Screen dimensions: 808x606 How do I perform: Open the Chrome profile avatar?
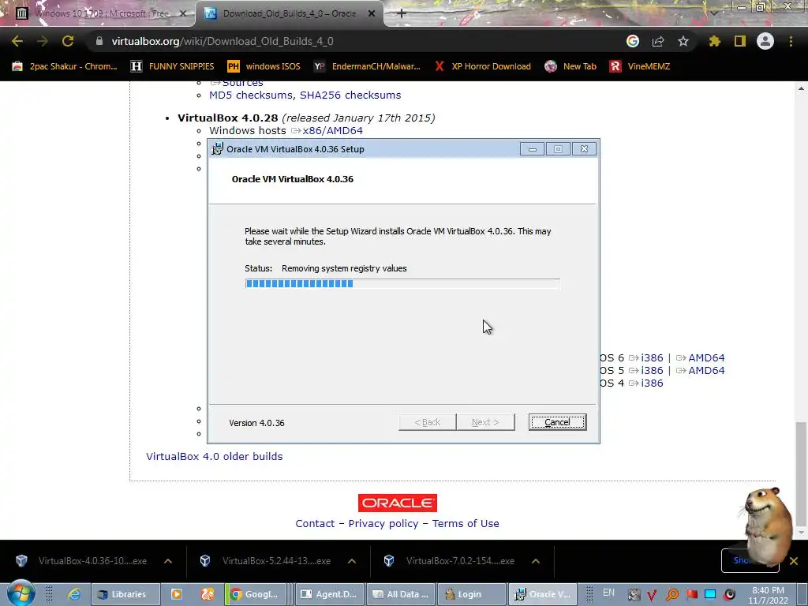click(x=765, y=41)
